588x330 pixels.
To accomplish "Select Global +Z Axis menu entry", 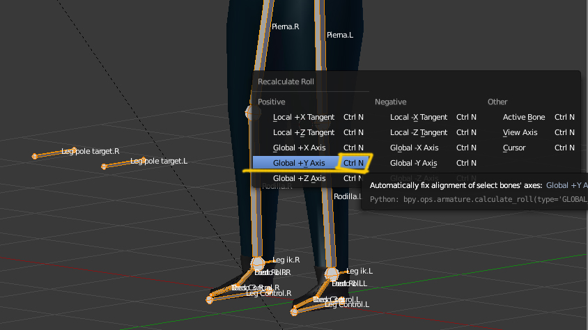I will click(x=311, y=178).
